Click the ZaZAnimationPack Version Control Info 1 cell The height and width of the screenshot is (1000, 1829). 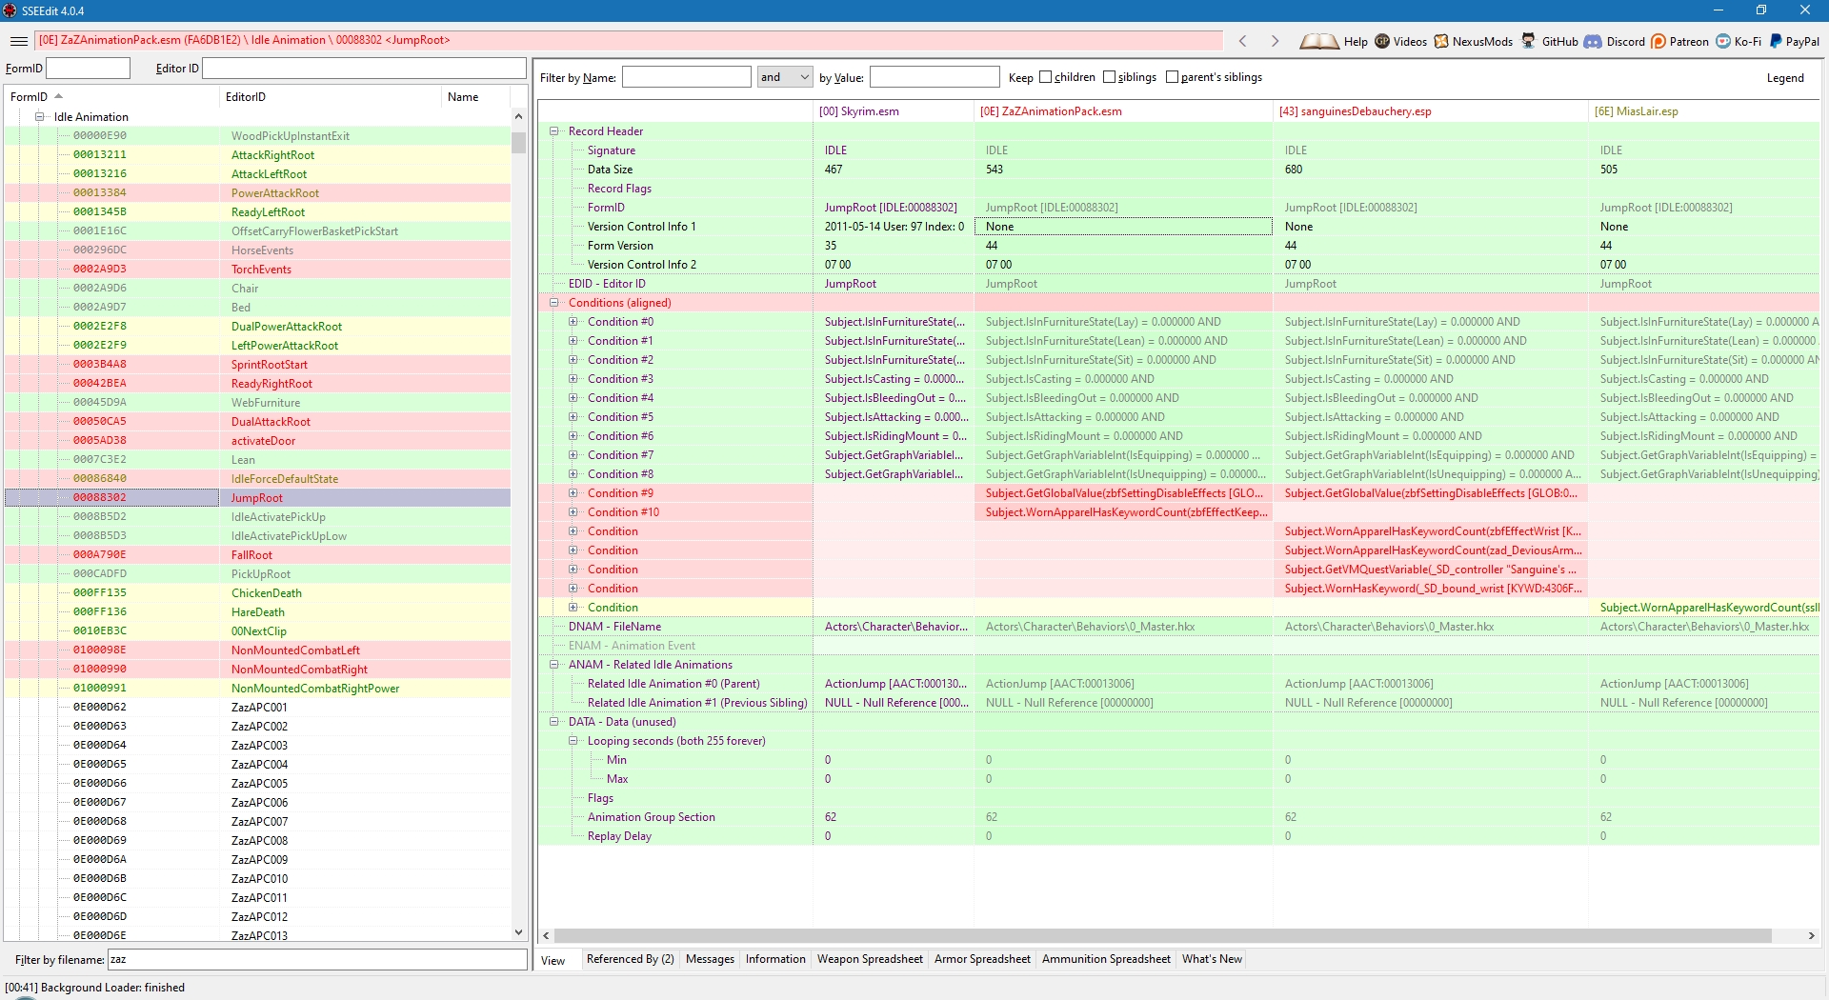click(x=1123, y=227)
